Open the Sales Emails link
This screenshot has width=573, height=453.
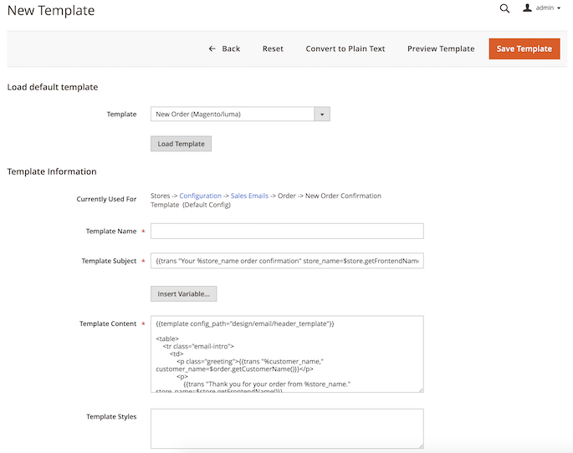pos(249,196)
